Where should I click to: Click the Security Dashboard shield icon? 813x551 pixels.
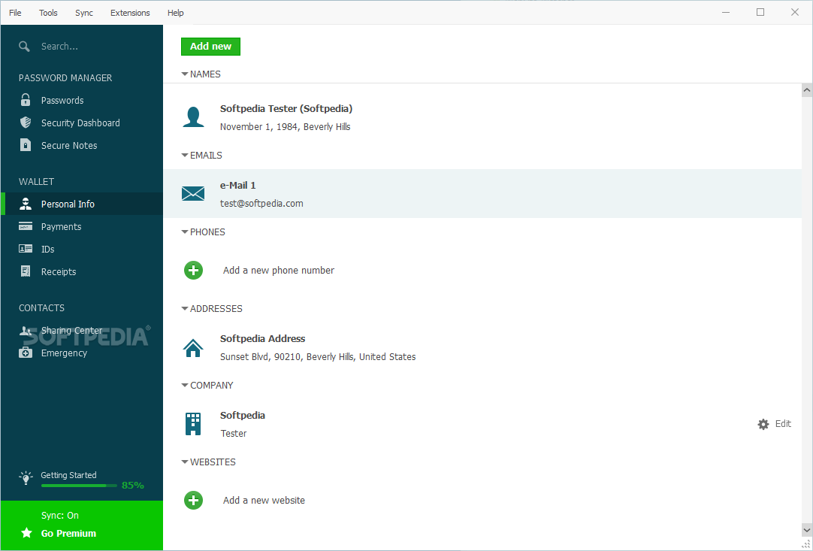tap(26, 123)
